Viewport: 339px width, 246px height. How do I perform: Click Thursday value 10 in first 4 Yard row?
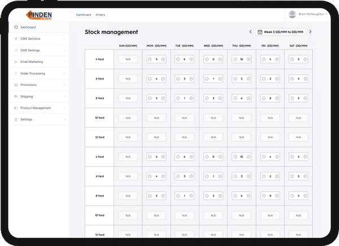[x=242, y=59]
